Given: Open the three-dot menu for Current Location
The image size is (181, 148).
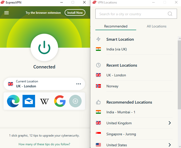Looking at the screenshot, I should 79,84.
